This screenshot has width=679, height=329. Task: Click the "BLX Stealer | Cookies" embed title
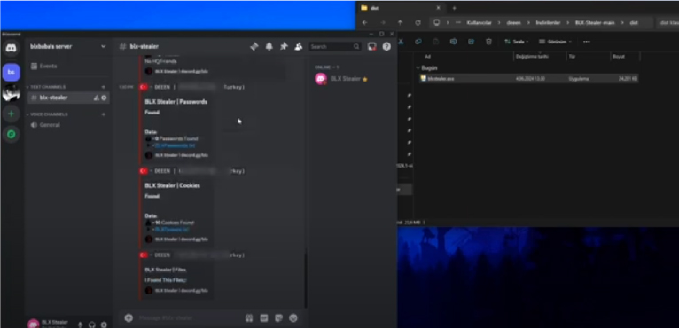pyautogui.click(x=172, y=185)
